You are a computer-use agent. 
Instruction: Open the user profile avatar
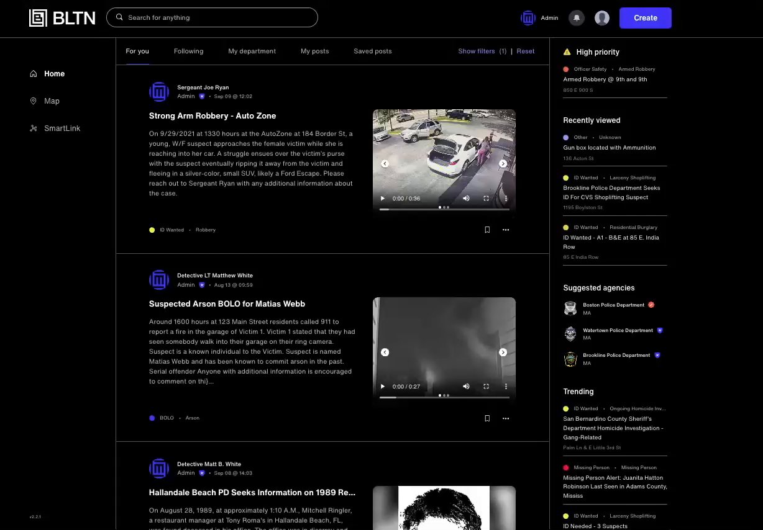click(x=601, y=18)
